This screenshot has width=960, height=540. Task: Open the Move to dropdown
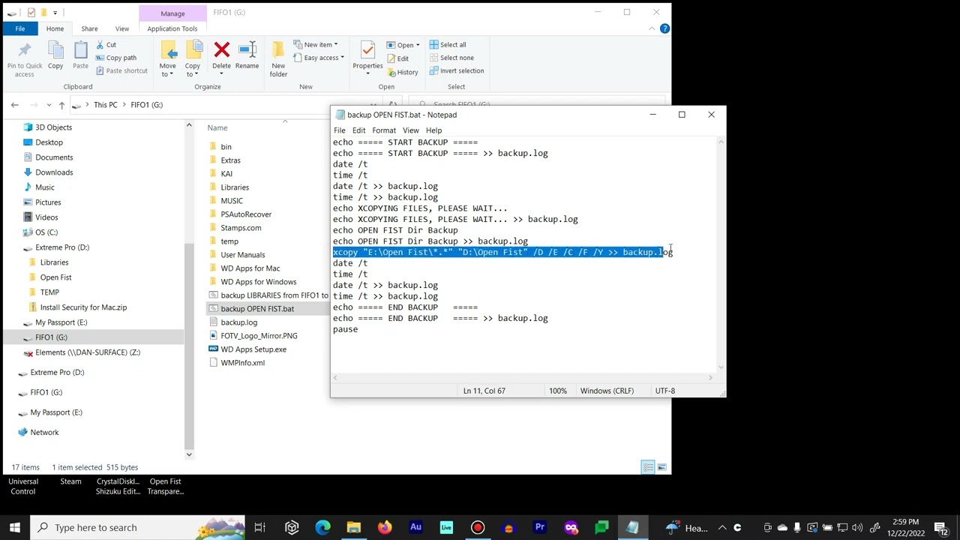tap(168, 70)
